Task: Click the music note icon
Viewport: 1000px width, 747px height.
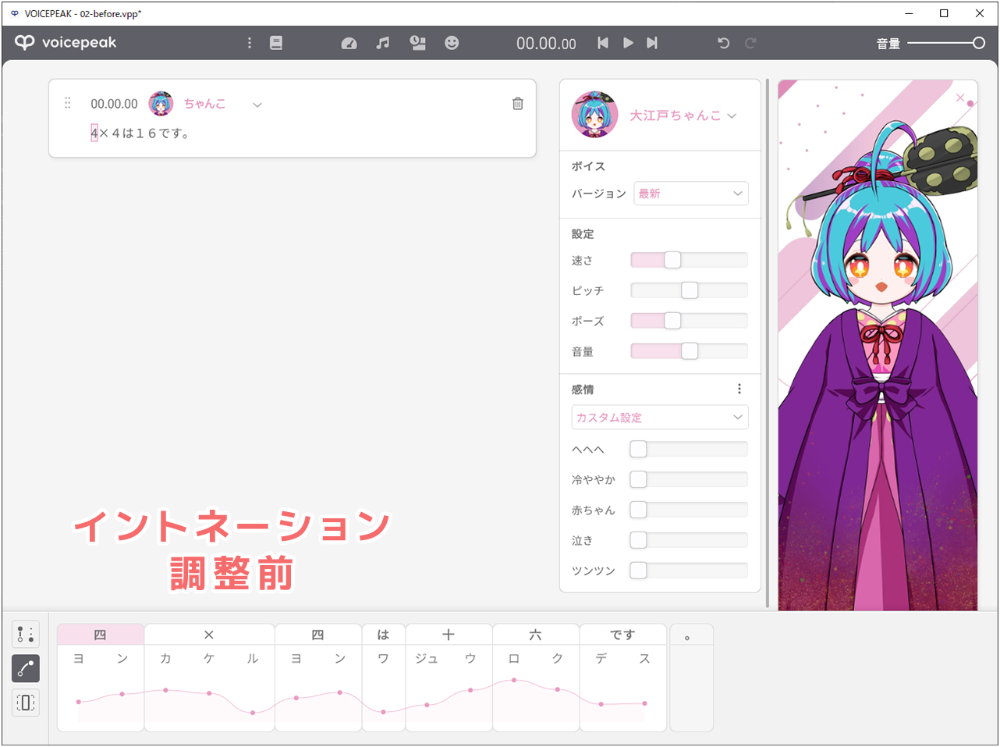Action: pyautogui.click(x=383, y=43)
